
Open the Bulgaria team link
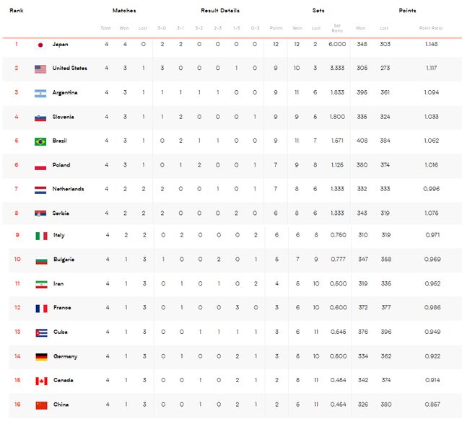(x=64, y=260)
